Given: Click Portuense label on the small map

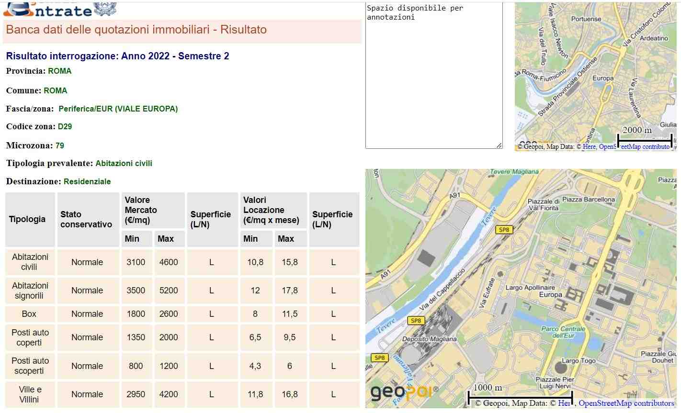Looking at the screenshot, I should [x=586, y=19].
